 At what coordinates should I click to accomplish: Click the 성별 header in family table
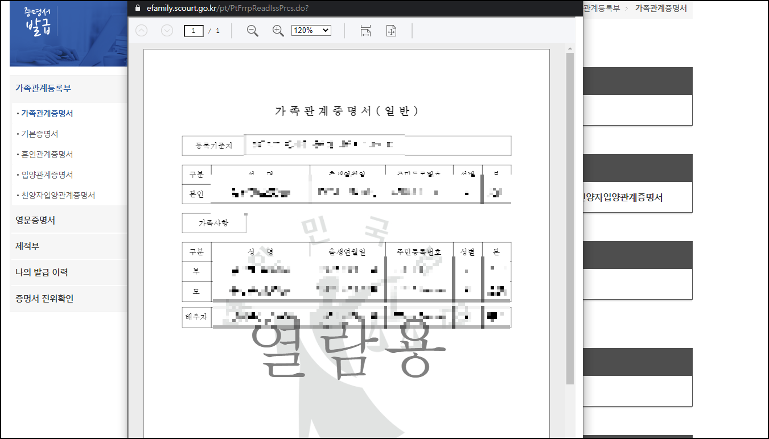467,251
